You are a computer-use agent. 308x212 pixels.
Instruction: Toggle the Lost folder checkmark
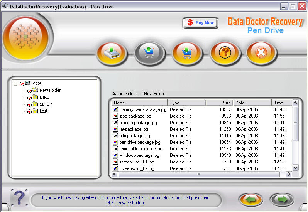pos(29,111)
